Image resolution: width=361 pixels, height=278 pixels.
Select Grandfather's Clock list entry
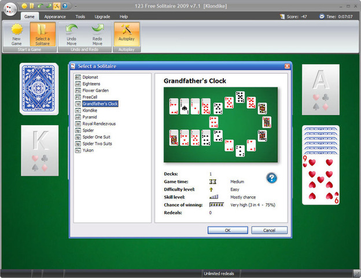point(100,104)
